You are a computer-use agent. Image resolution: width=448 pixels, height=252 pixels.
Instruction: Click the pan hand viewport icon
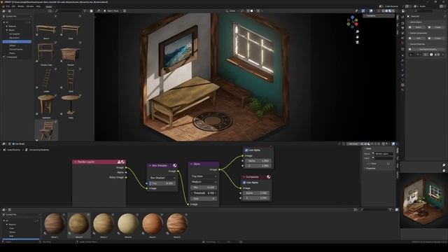(x=357, y=37)
